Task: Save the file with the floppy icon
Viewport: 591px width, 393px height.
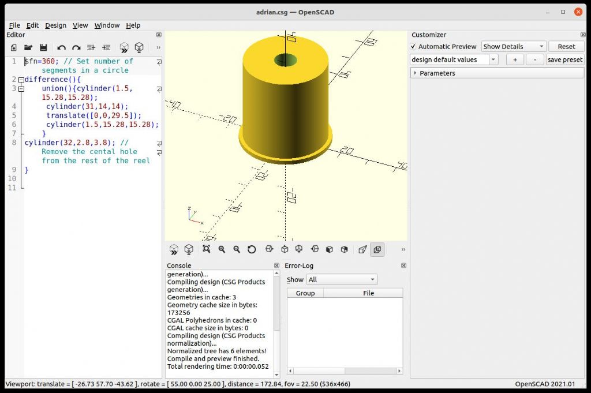Action: pos(43,47)
